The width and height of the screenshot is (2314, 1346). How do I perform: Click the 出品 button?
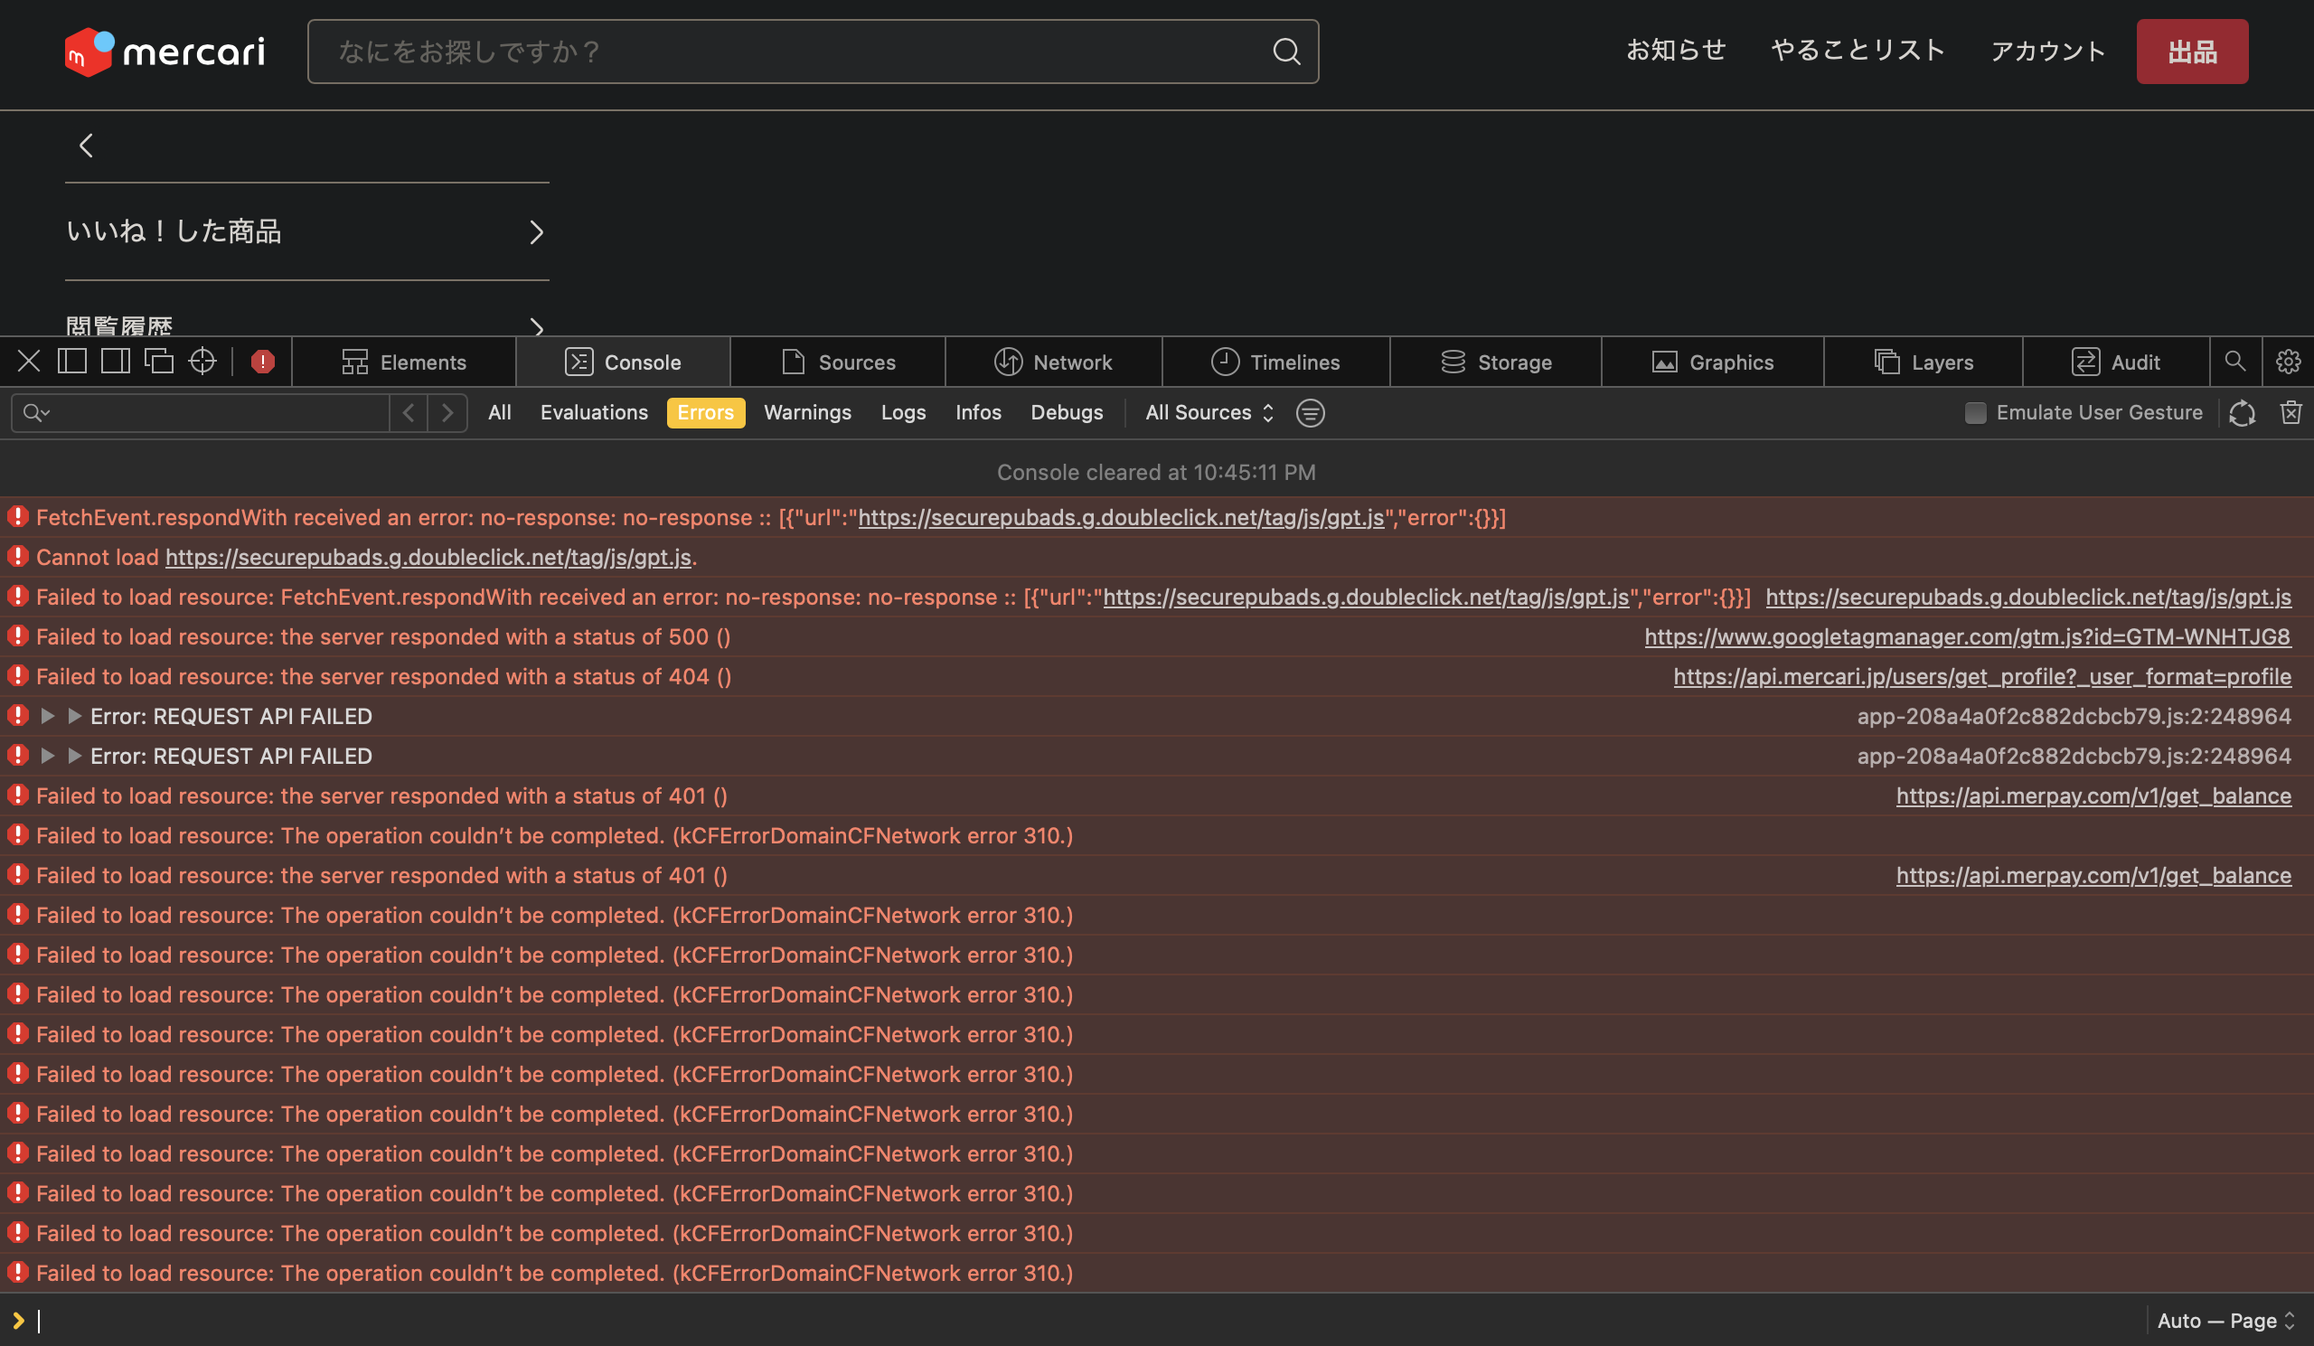click(x=2192, y=52)
